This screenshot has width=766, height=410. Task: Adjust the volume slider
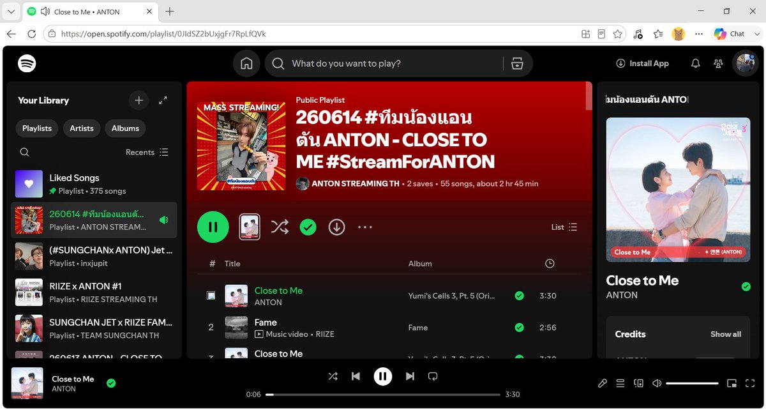click(x=692, y=383)
